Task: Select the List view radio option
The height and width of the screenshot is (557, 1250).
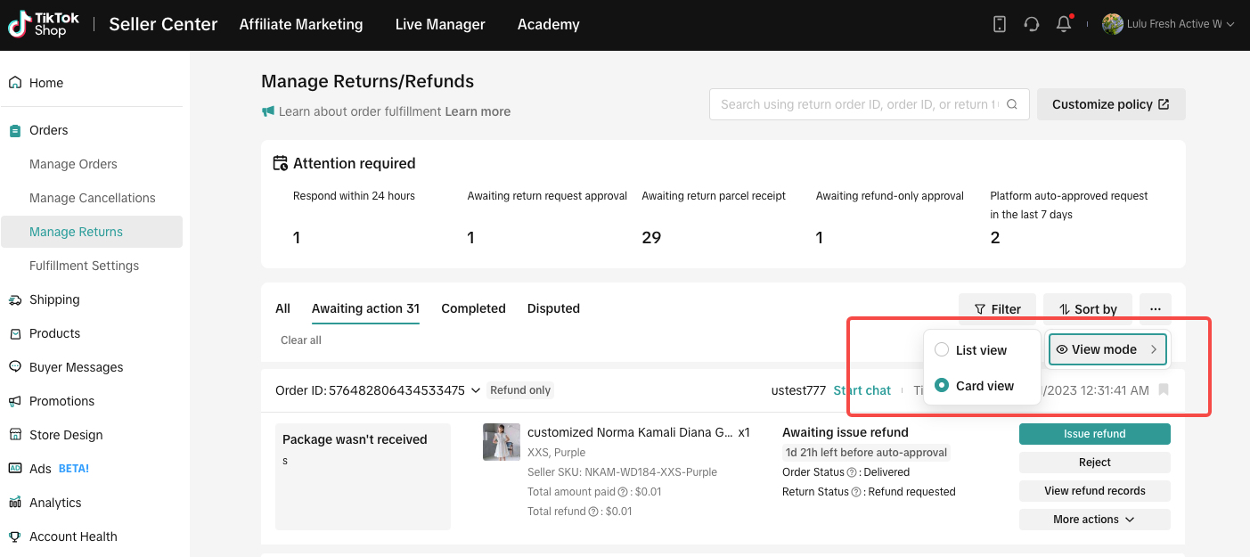Action: [942, 350]
